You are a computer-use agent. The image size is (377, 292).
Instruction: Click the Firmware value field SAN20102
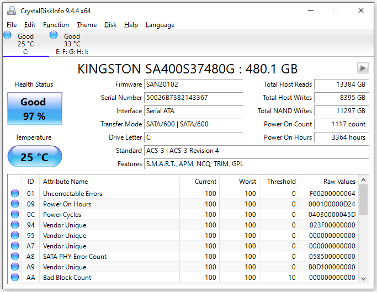click(x=193, y=84)
